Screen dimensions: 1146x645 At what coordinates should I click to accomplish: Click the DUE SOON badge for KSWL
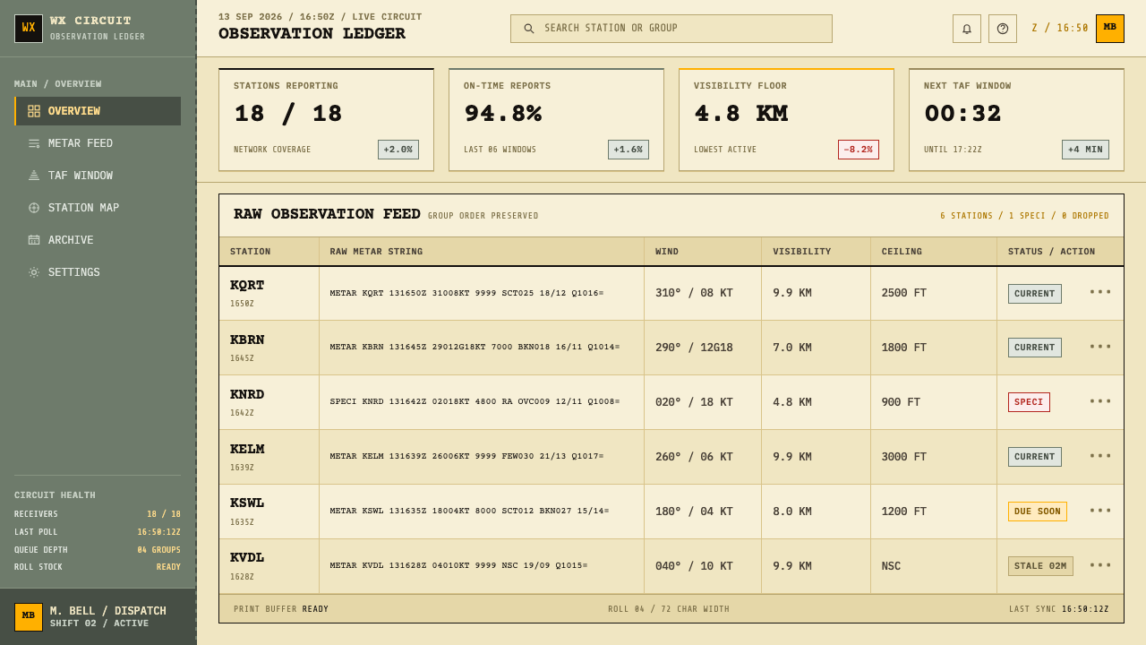1038,512
